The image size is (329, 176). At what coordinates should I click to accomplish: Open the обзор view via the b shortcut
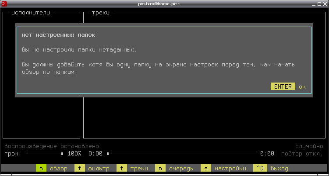click(x=52, y=168)
